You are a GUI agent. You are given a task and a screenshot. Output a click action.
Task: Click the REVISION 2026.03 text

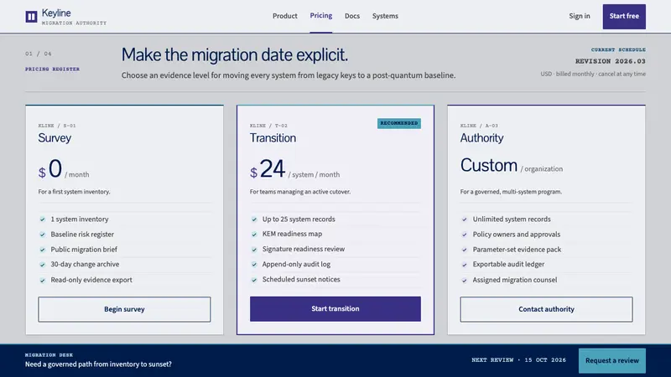pyautogui.click(x=611, y=61)
